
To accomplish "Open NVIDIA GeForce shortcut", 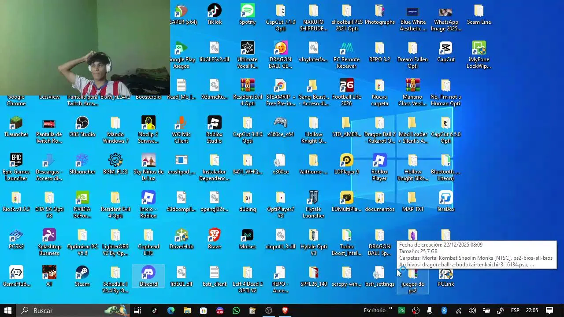I will point(82,205).
